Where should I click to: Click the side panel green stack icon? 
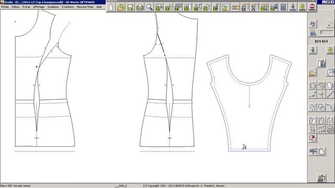[330, 50]
